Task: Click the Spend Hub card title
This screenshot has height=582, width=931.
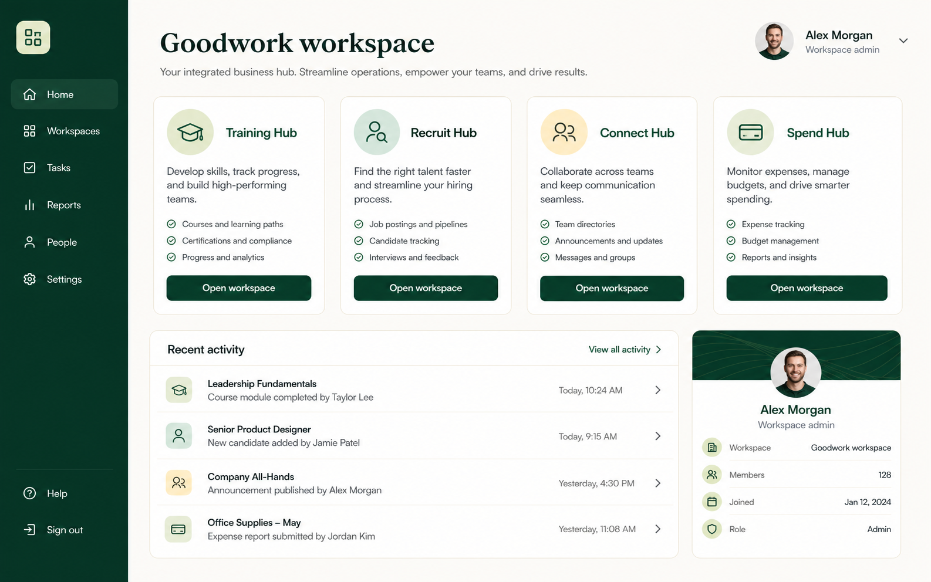Action: click(x=818, y=133)
